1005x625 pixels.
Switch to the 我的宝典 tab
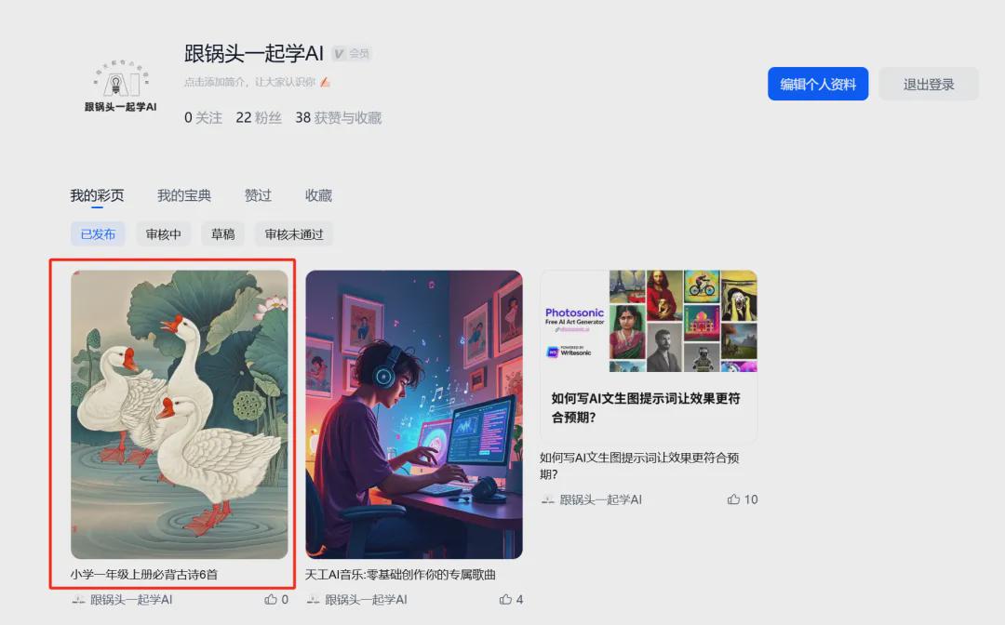click(183, 195)
